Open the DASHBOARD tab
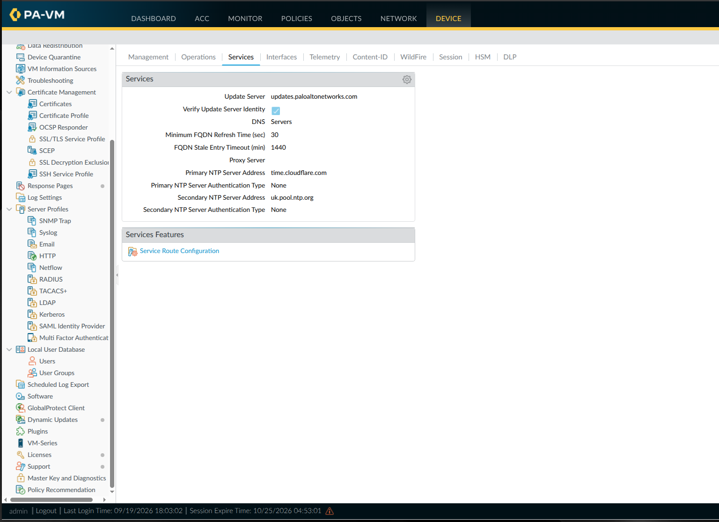719x522 pixels. (x=154, y=18)
